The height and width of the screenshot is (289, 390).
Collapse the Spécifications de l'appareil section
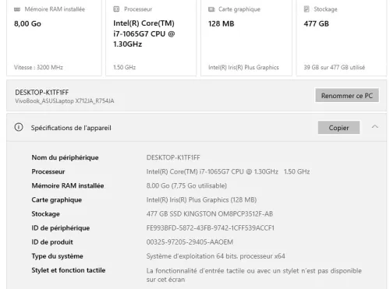click(374, 127)
